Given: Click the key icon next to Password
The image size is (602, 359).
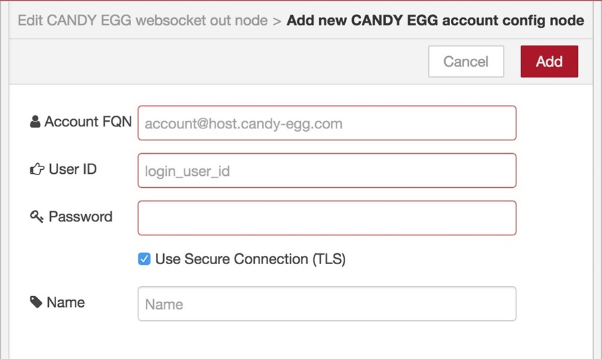Looking at the screenshot, I should click(37, 217).
